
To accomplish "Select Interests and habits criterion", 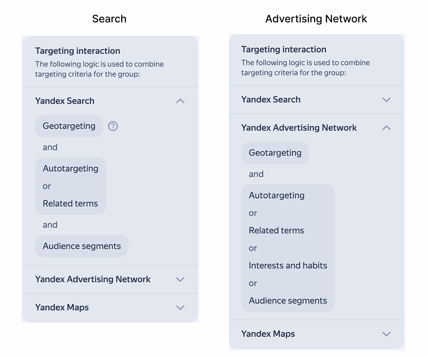I will coord(288,265).
